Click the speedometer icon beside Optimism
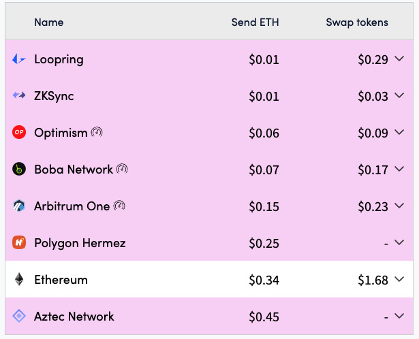Image resolution: width=419 pixels, height=339 pixels. 97,132
